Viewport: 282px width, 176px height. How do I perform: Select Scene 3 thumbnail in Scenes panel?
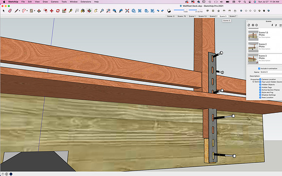pyautogui.click(x=253, y=59)
